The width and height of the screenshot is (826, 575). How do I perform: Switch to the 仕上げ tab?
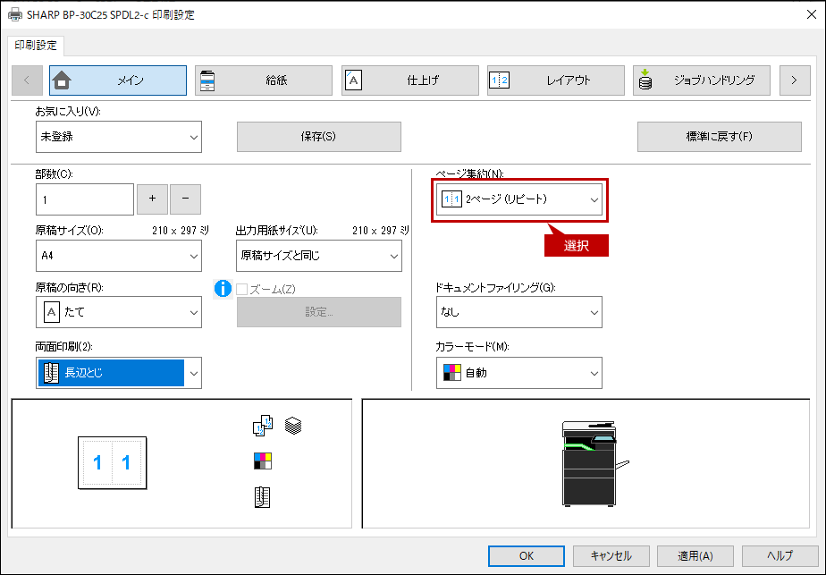[x=409, y=80]
